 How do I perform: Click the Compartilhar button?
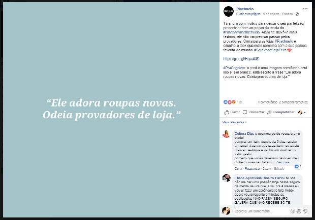pos(281,112)
